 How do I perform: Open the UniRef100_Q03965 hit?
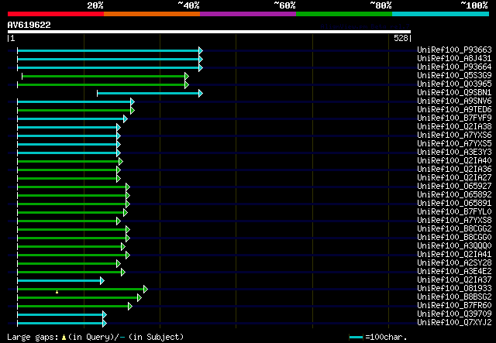tap(454, 84)
